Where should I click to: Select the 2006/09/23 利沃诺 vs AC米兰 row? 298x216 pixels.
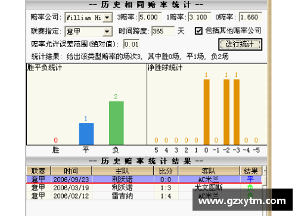point(144,180)
